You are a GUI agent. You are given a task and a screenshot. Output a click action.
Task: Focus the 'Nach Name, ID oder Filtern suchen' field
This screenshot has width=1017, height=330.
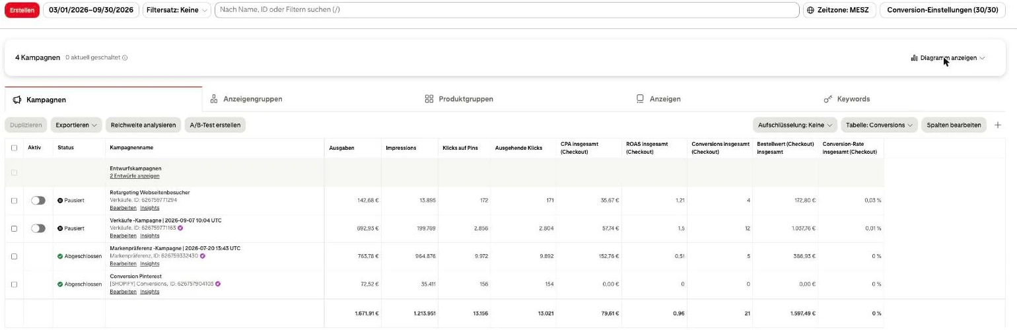click(x=507, y=10)
